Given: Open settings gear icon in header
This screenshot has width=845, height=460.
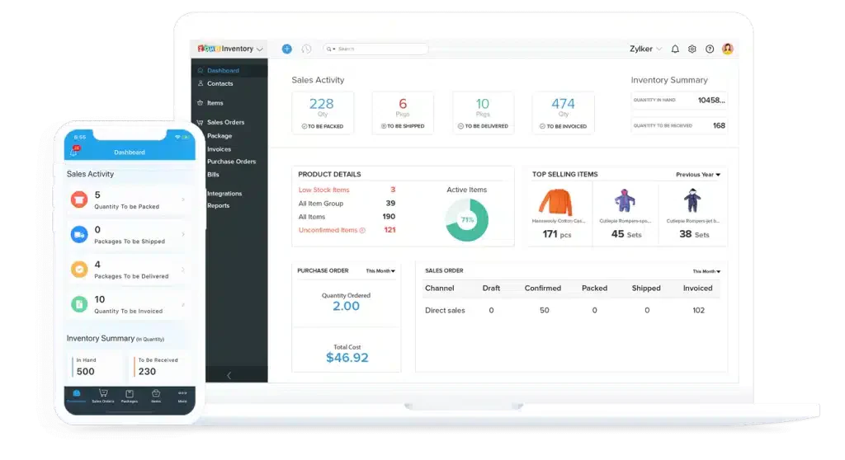Looking at the screenshot, I should [692, 49].
